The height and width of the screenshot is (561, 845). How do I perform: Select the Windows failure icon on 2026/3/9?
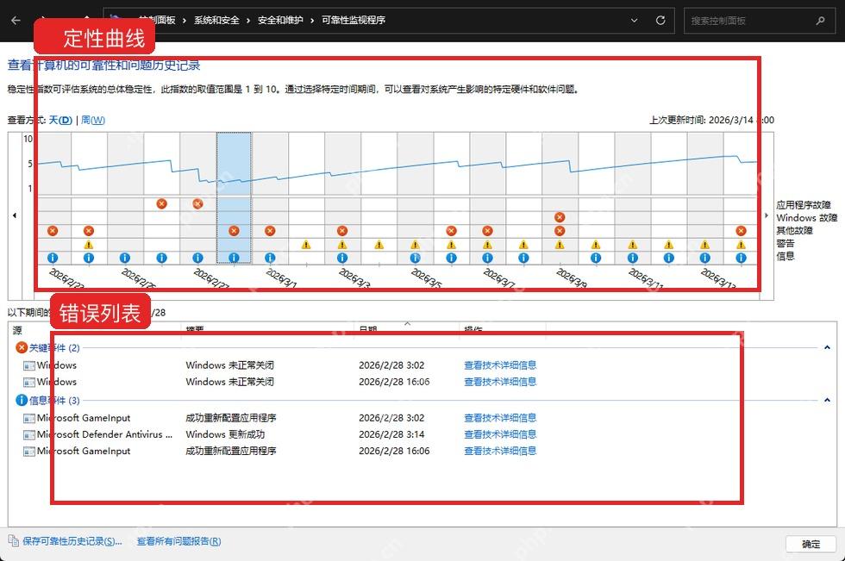pos(560,217)
